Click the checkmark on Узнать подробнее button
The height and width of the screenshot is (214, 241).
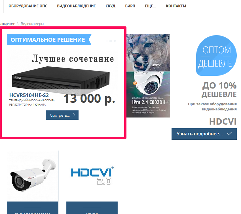pyautogui.click(x=229, y=133)
